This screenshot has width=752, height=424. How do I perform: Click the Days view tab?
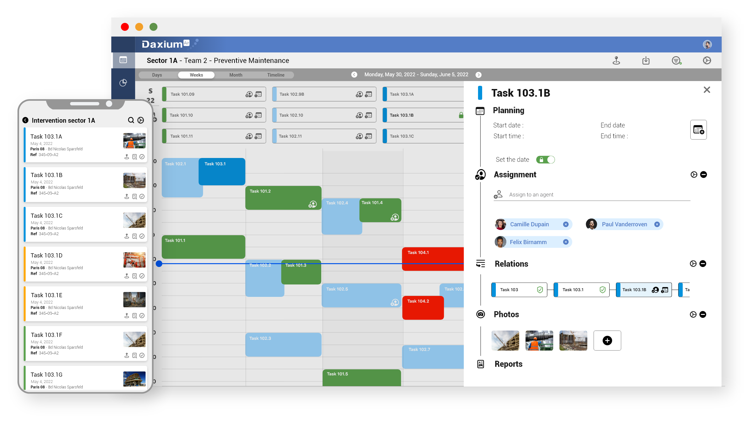pyautogui.click(x=156, y=74)
